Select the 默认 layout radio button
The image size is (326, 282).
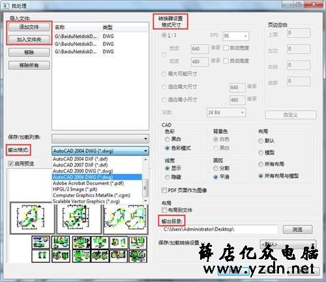point(261,141)
